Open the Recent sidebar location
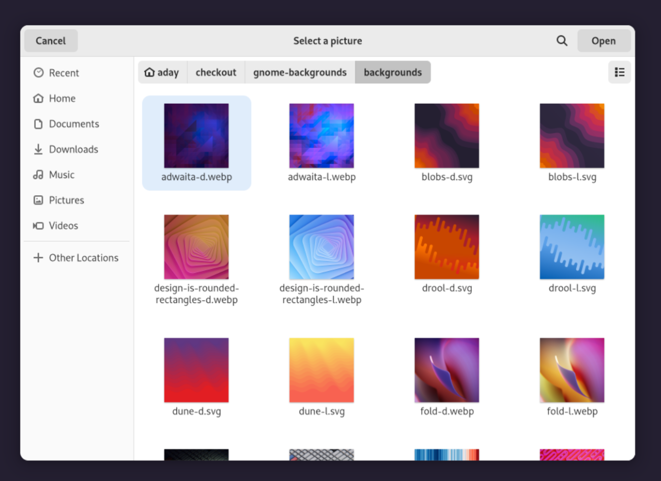Image resolution: width=661 pixels, height=481 pixels. click(x=77, y=73)
